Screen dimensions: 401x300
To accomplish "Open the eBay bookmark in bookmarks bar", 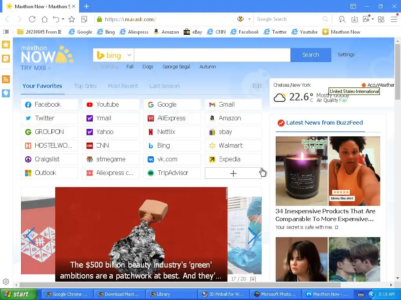I will pyautogui.click(x=193, y=32).
